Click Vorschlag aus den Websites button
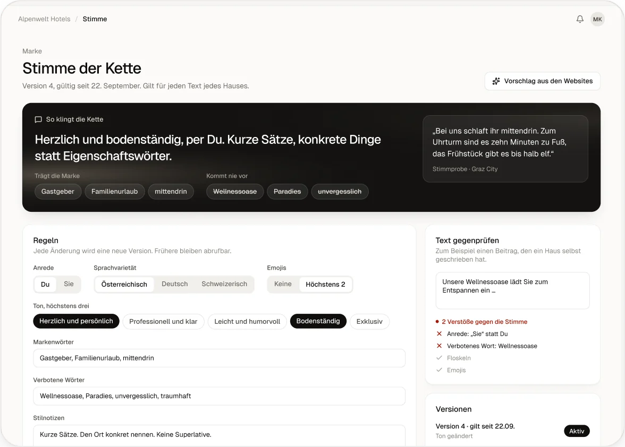Viewport: 625px width, 447px height. tap(542, 81)
